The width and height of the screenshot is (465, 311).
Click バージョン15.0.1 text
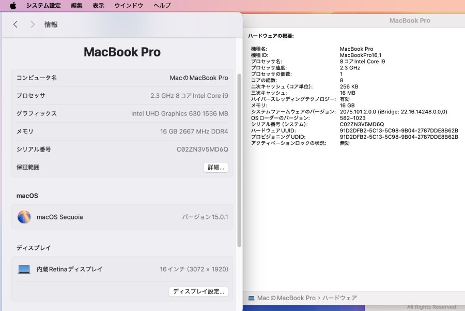pyautogui.click(x=205, y=217)
